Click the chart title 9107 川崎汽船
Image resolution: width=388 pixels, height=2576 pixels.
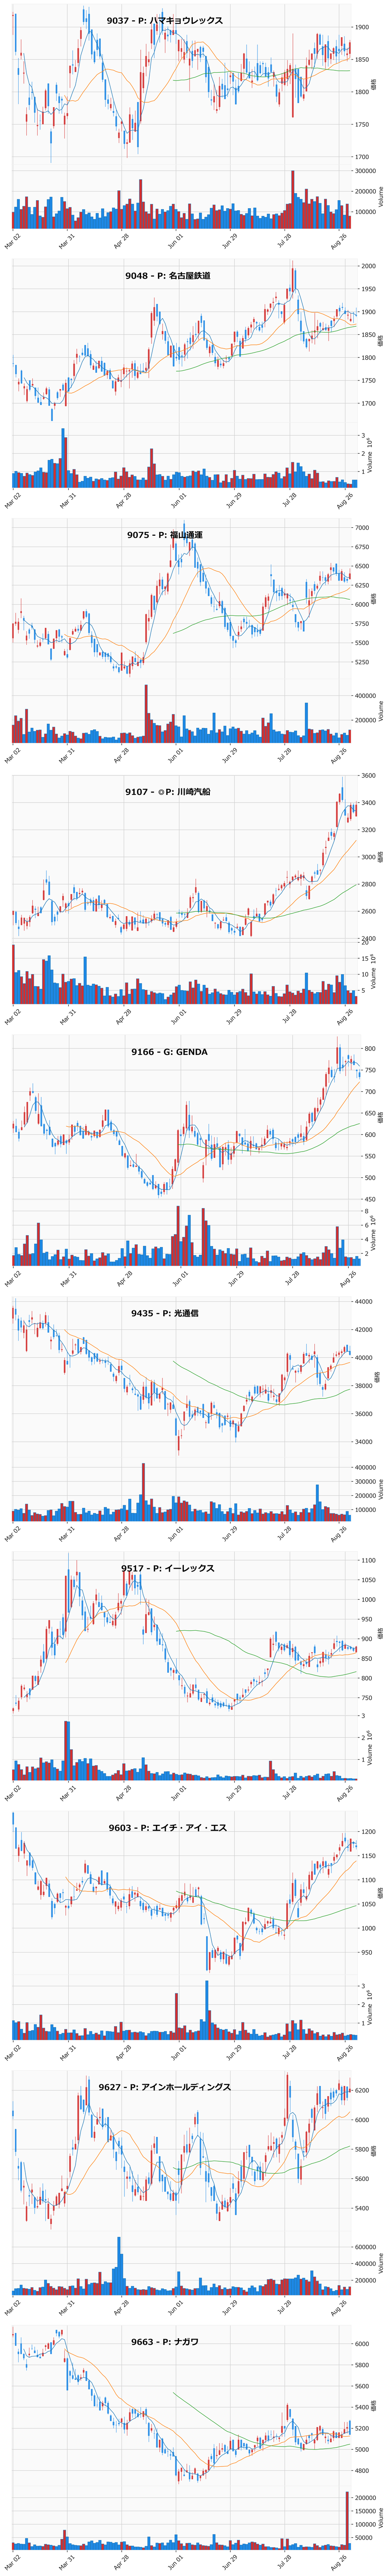pyautogui.click(x=168, y=792)
